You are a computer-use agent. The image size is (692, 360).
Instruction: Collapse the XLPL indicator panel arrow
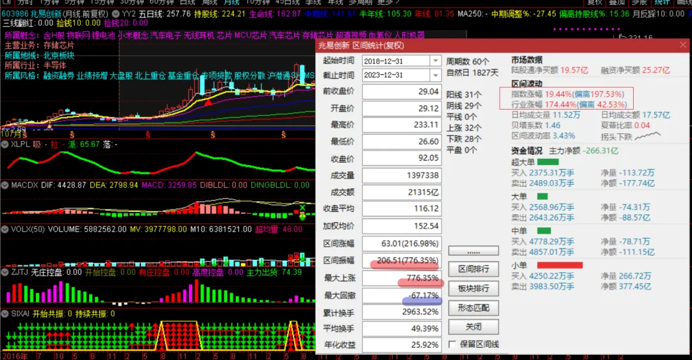click(5, 144)
